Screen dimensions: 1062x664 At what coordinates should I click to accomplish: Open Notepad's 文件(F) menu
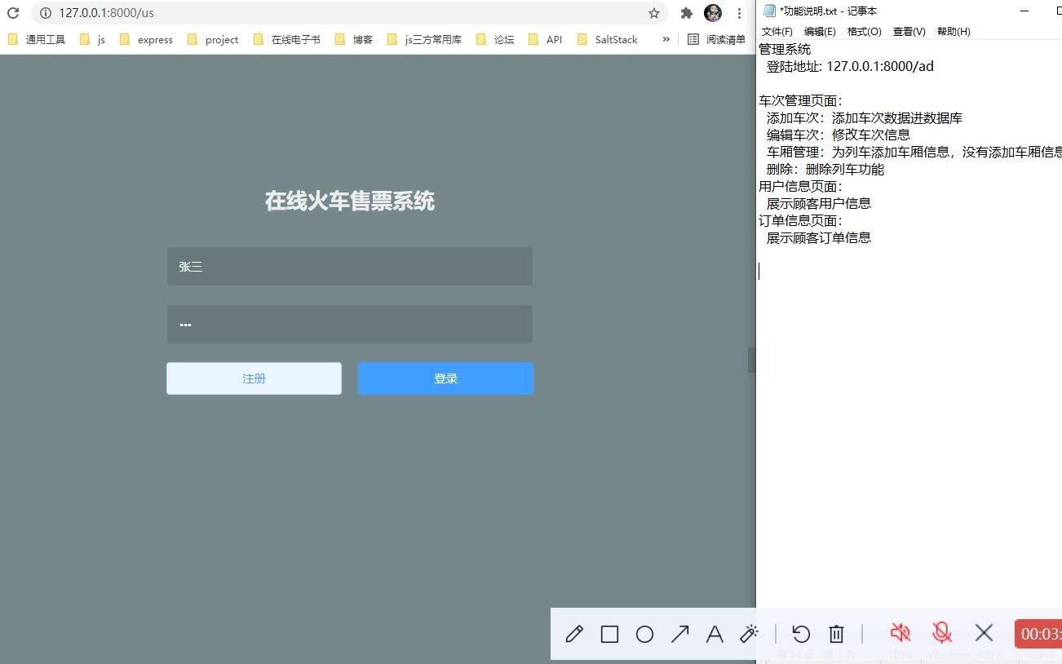777,32
